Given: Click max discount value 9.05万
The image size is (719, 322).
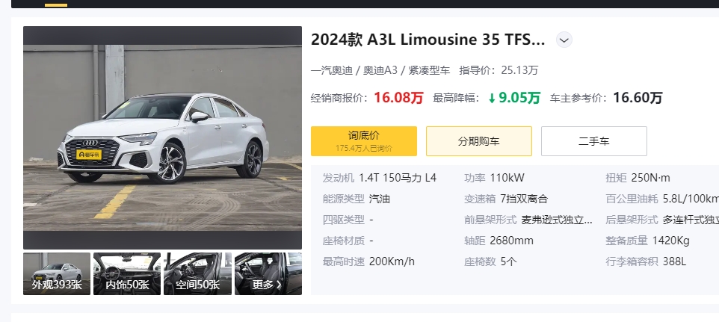Looking at the screenshot, I should click(519, 98).
